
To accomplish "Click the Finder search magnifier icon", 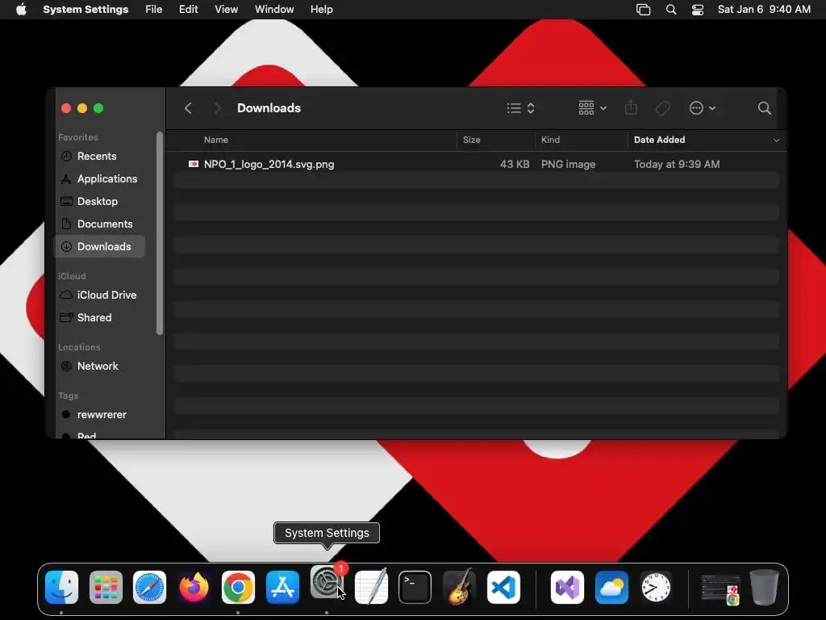I will (765, 108).
